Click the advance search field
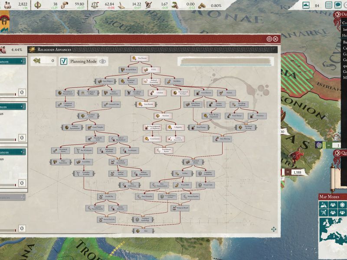The height and width of the screenshot is (260, 347). (226, 61)
